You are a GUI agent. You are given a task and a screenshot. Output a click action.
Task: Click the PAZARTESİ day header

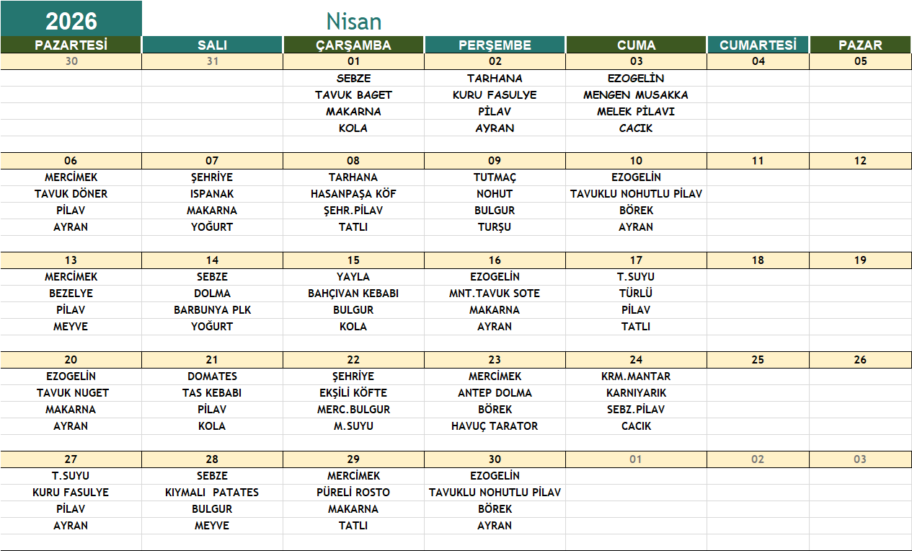[71, 45]
